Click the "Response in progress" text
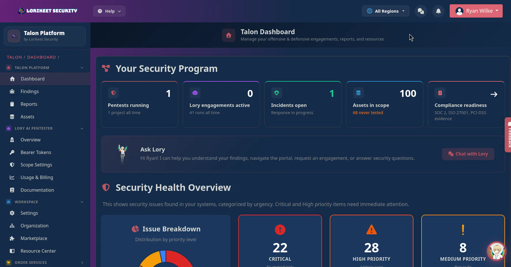Screen dimensions: 511x267 (292, 113)
